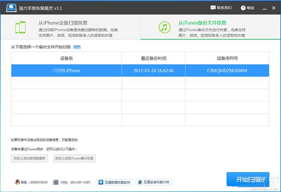Click 自定义选择iTunes备份目录 button

point(74,158)
